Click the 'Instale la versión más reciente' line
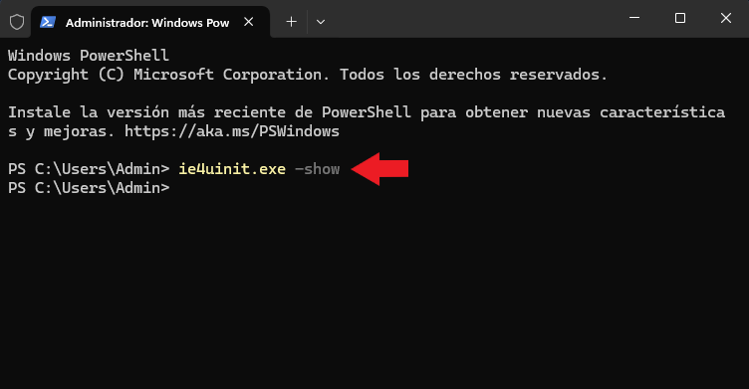 pos(367,112)
